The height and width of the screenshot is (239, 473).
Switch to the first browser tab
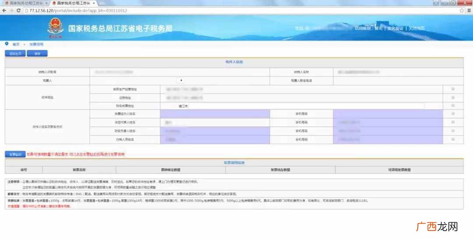click(x=25, y=3)
